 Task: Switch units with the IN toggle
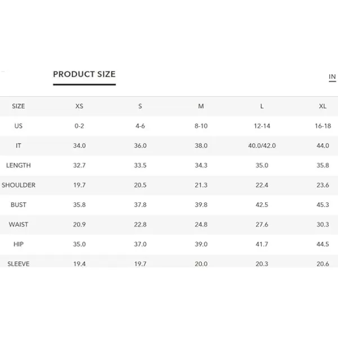332,77
